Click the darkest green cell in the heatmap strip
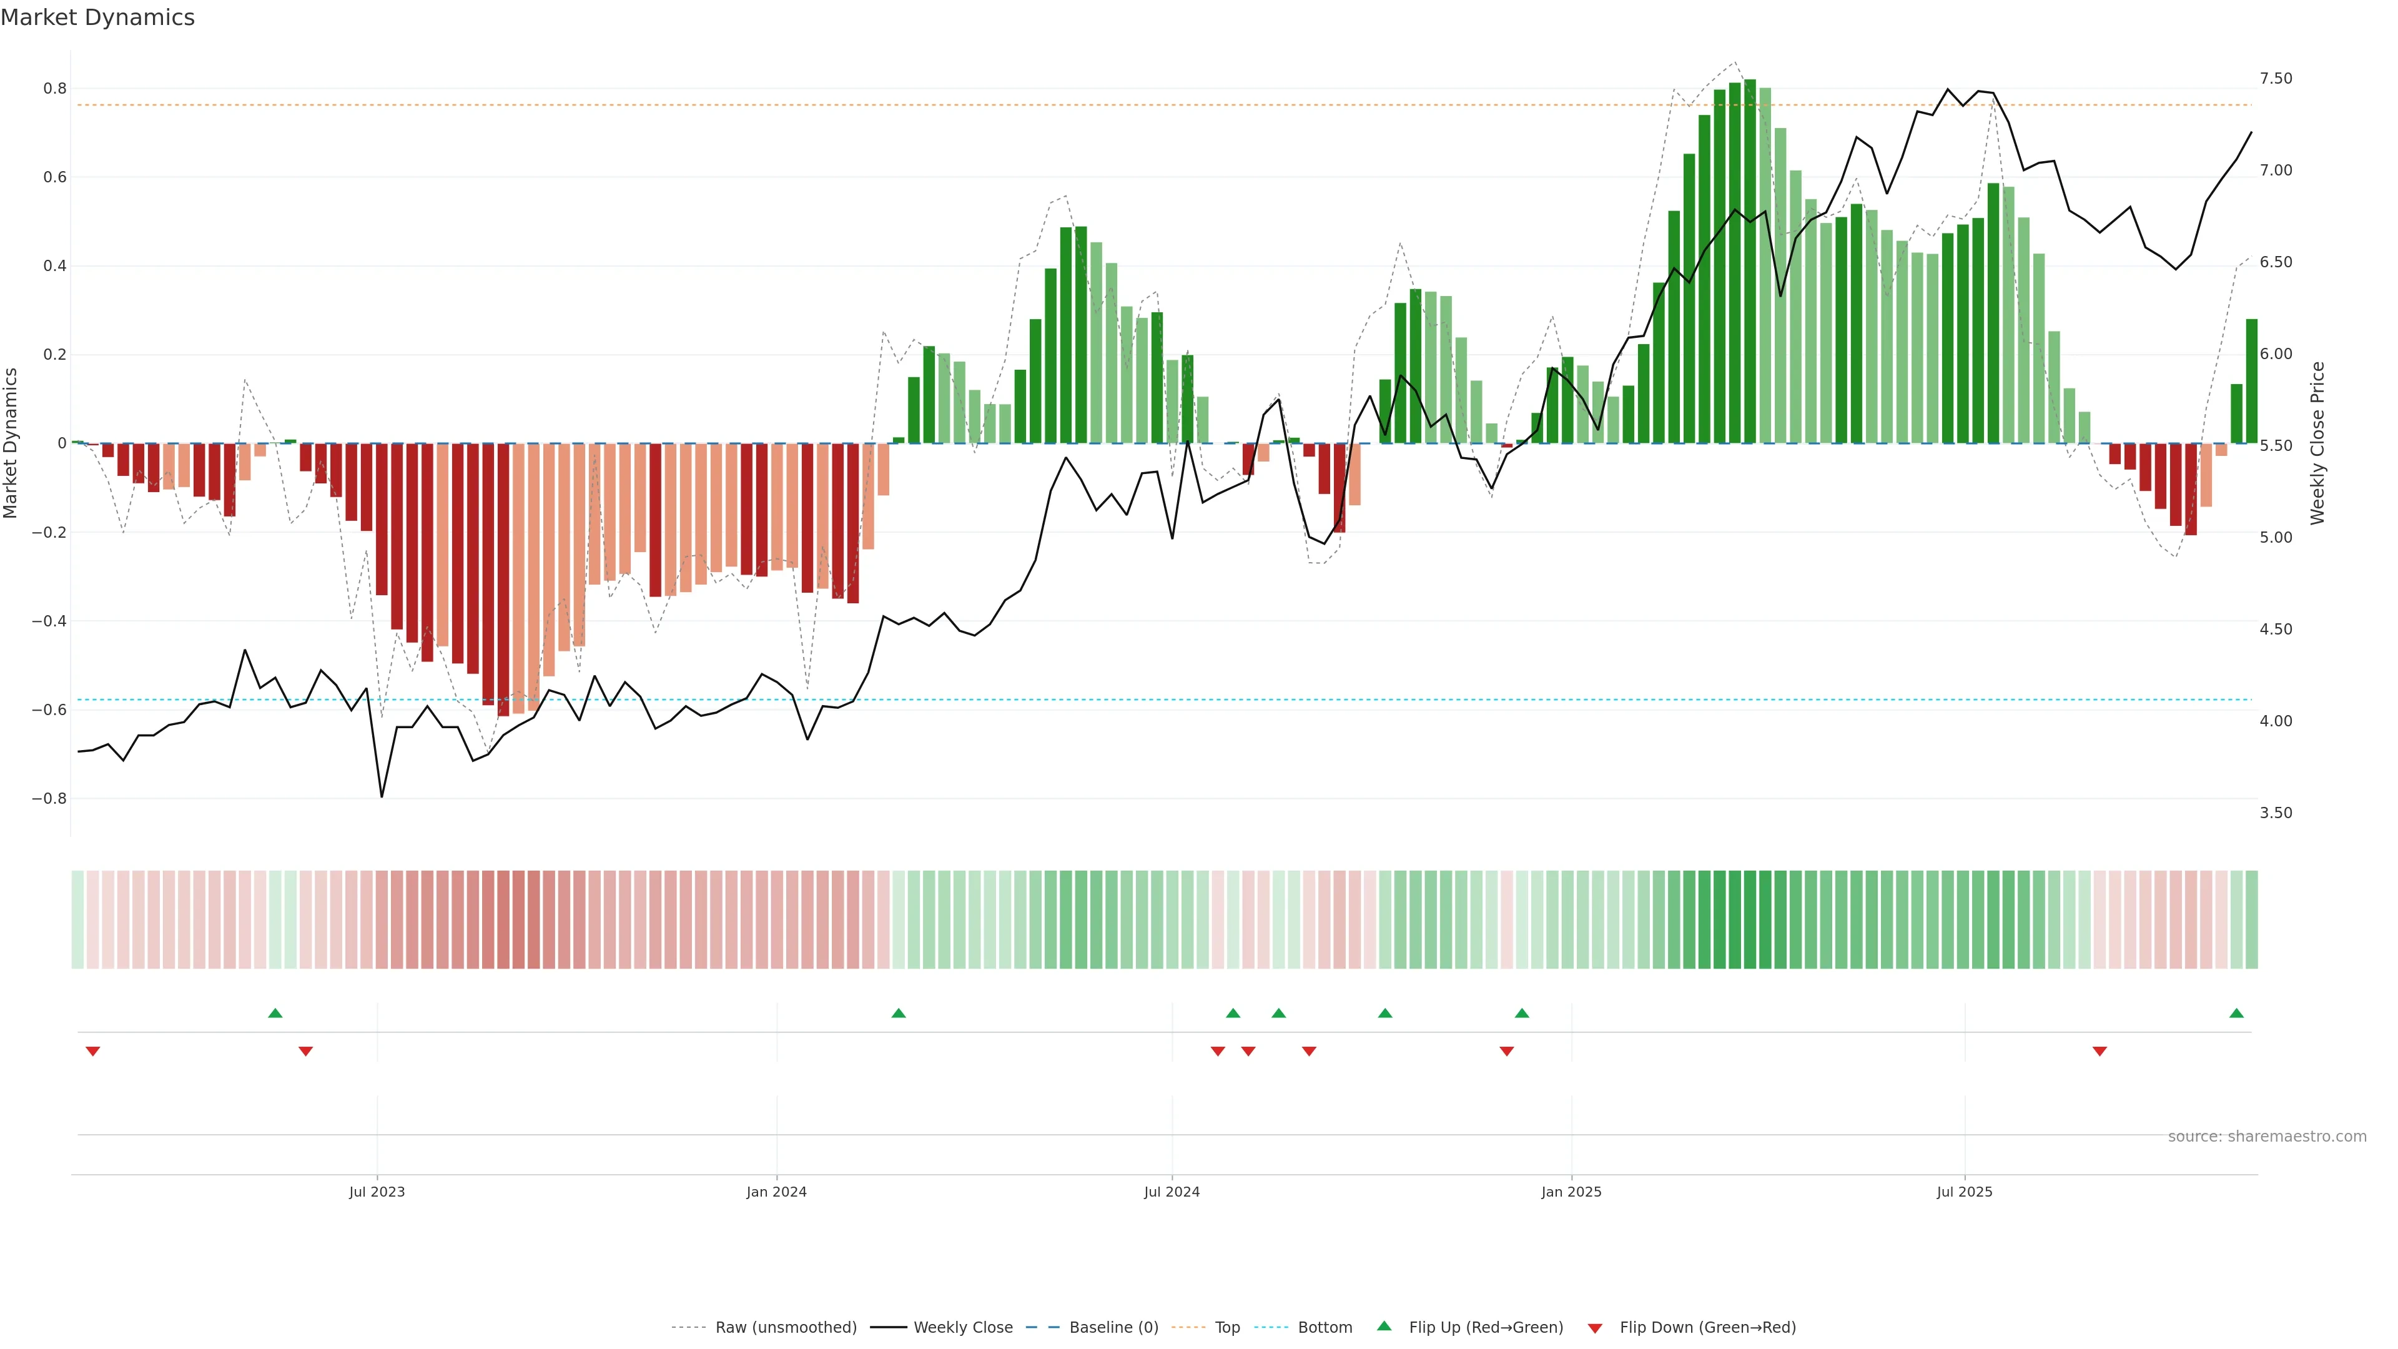 (1750, 920)
